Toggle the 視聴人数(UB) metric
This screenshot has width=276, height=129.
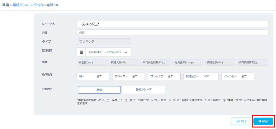click(x=125, y=62)
